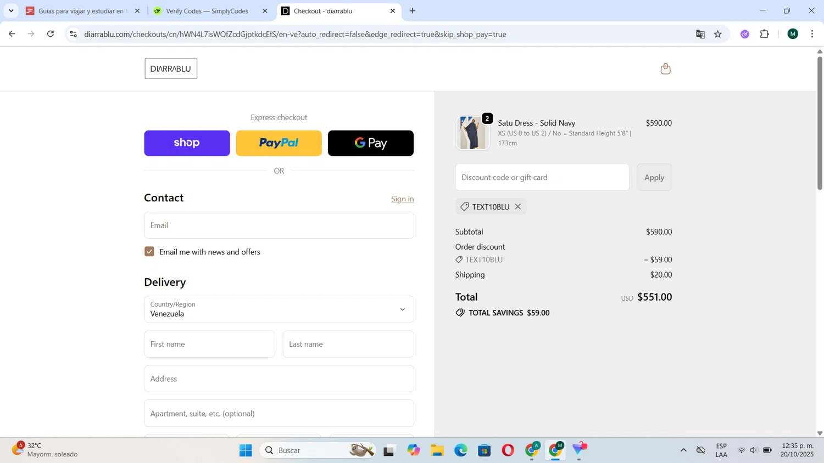This screenshot has width=824, height=463.
Task: Open Opera browser from taskbar
Action: tap(508, 450)
